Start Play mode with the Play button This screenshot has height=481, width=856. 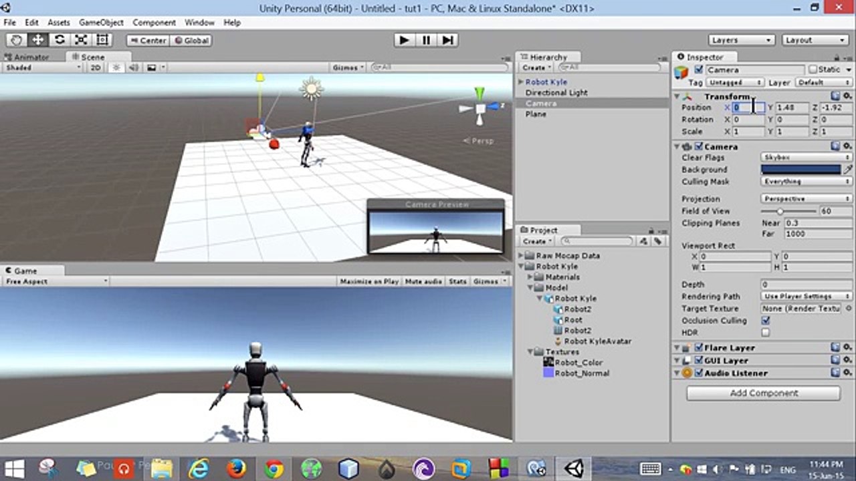pyautogui.click(x=404, y=40)
